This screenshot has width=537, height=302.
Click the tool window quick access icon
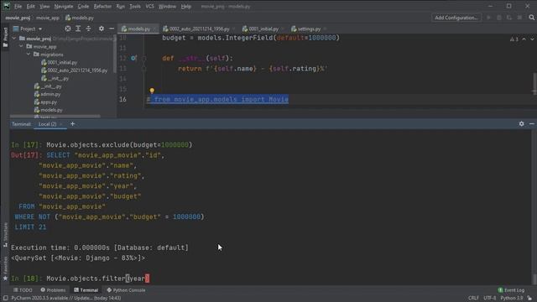coord(6,298)
